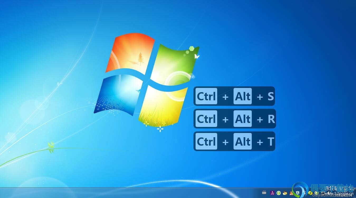The image size is (356, 198).
Task: Open the green shield security tray icon
Action: (317, 193)
